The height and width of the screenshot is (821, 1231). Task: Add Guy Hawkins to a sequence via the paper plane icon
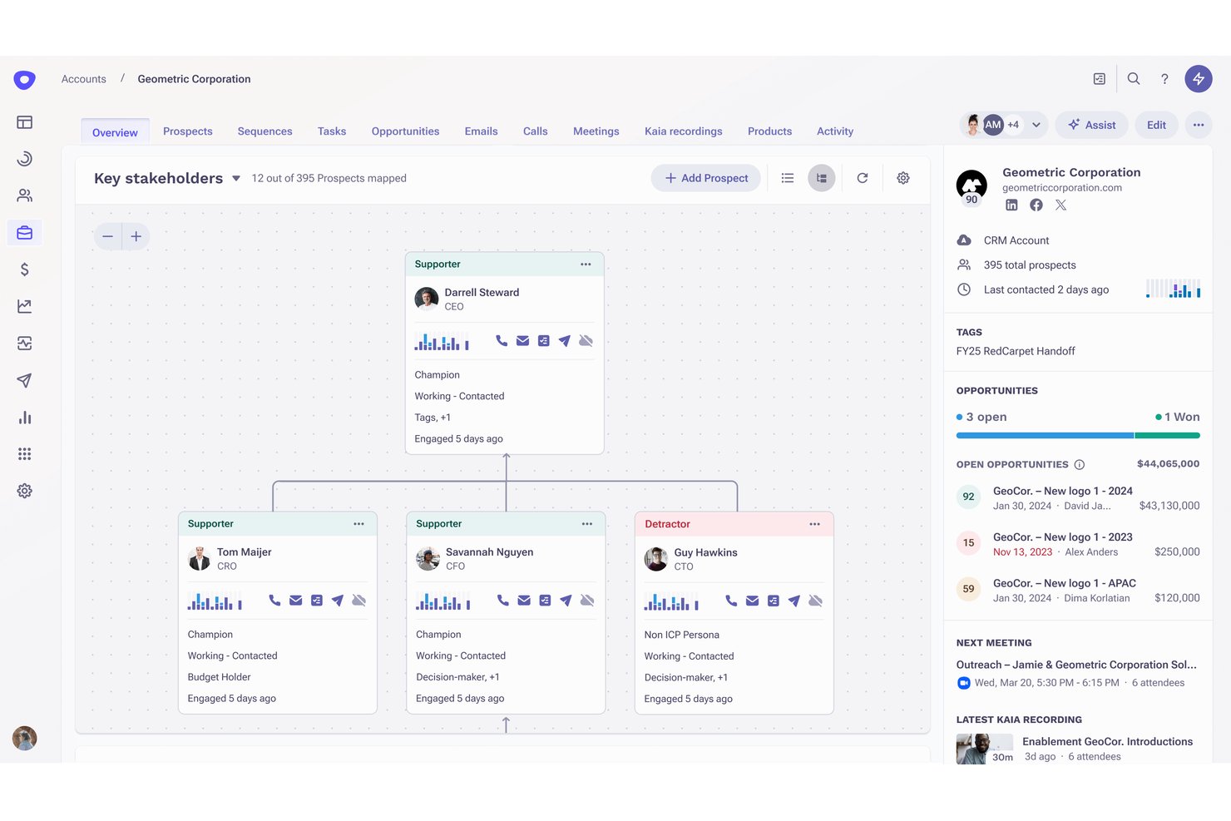click(x=794, y=601)
